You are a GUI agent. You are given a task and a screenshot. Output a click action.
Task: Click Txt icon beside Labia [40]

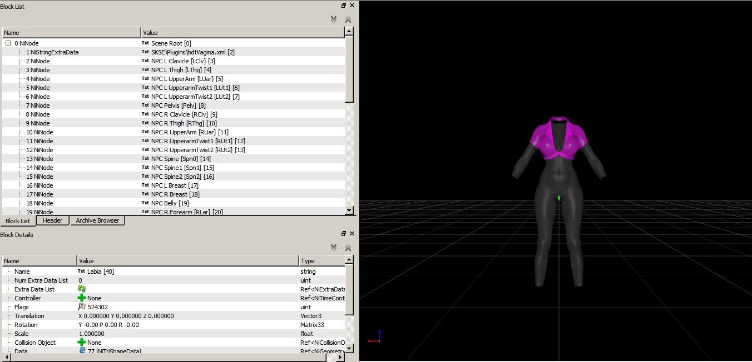tap(81, 271)
